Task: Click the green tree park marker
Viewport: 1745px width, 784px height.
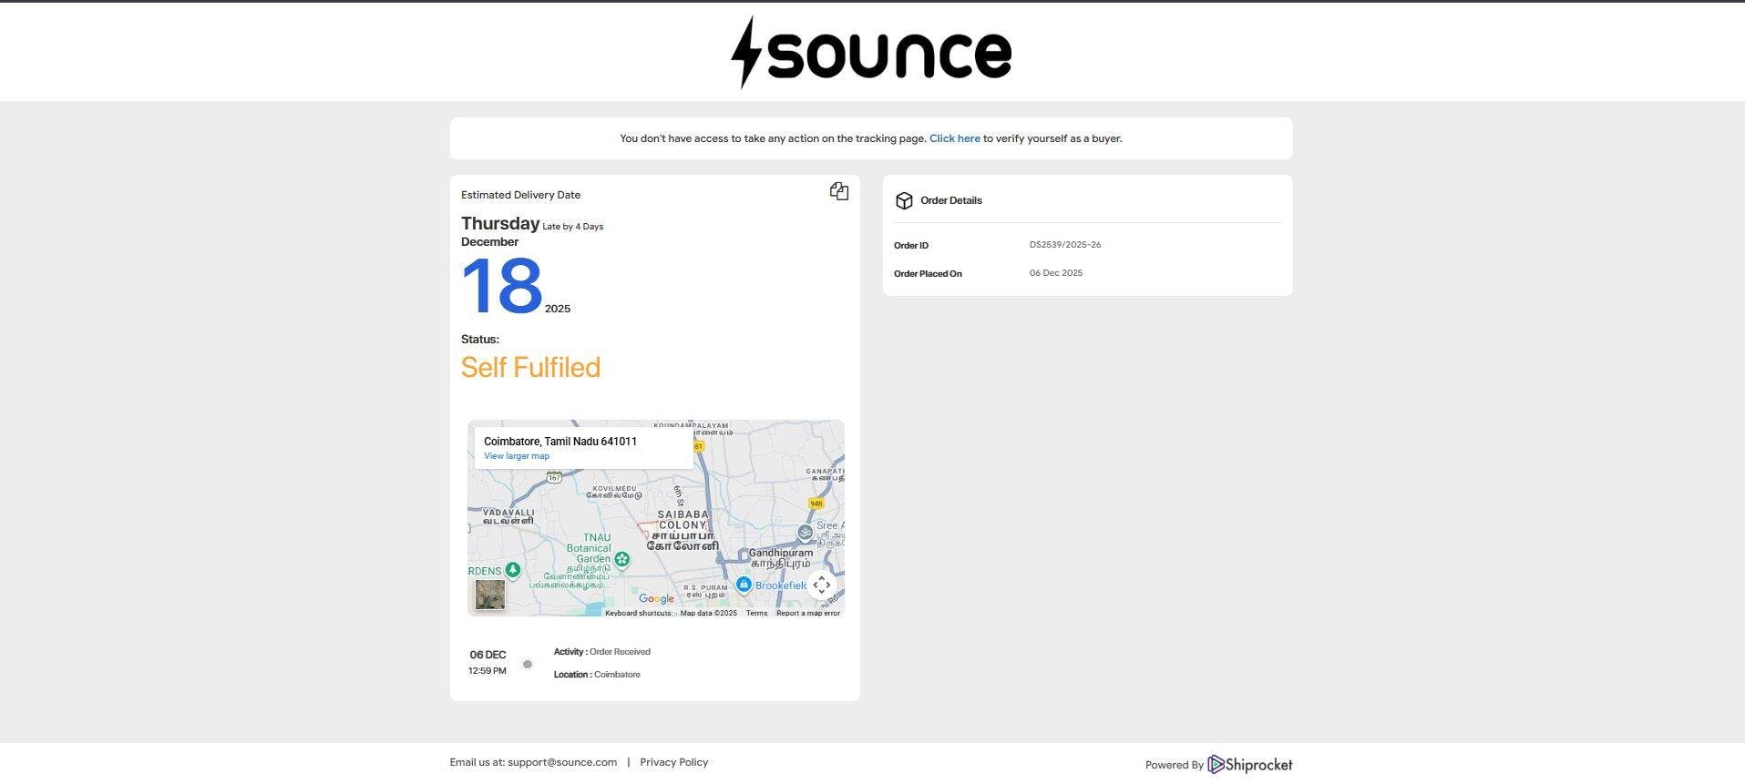Action: (x=513, y=570)
